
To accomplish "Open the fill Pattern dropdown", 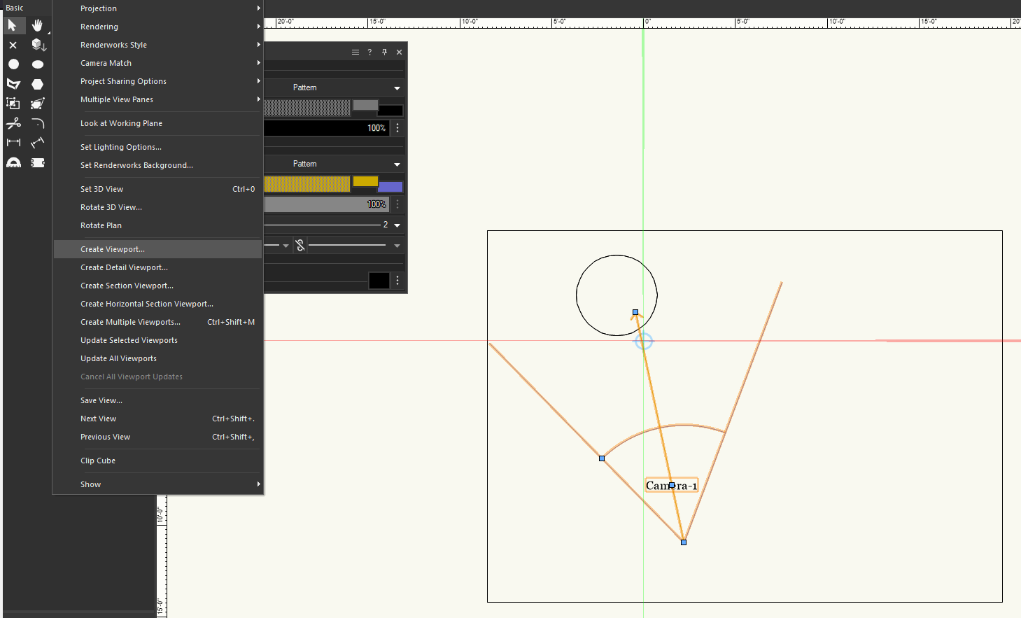I will (335, 87).
